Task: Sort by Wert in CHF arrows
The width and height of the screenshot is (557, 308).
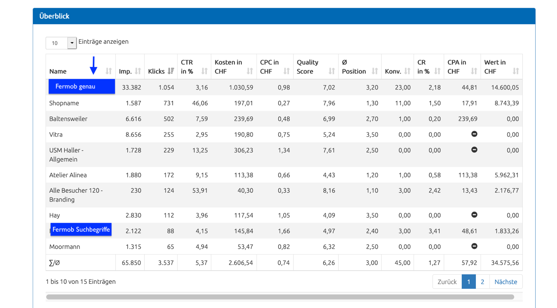Action: 516,71
